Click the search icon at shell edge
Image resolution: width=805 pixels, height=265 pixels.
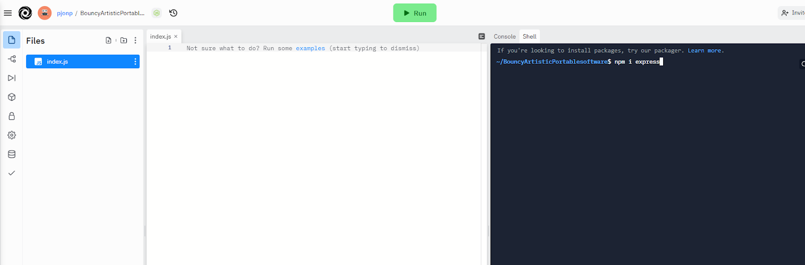pyautogui.click(x=802, y=64)
